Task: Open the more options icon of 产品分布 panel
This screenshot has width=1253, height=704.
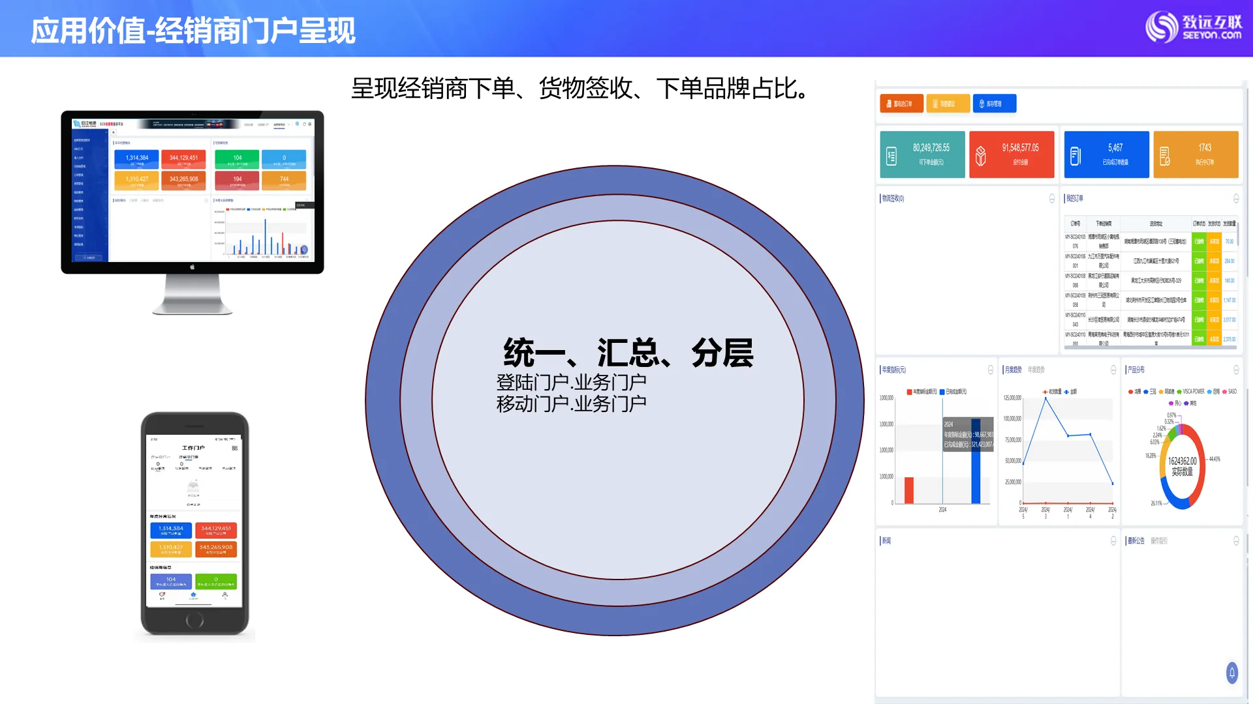Action: click(1236, 370)
